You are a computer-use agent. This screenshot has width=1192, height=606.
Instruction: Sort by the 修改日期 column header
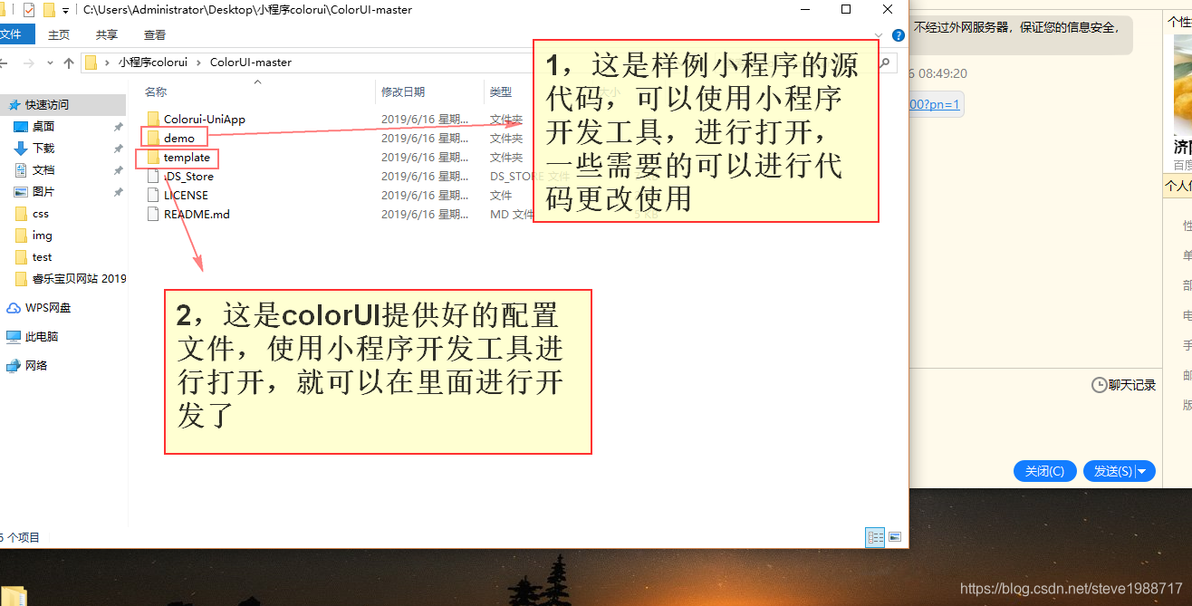point(403,91)
